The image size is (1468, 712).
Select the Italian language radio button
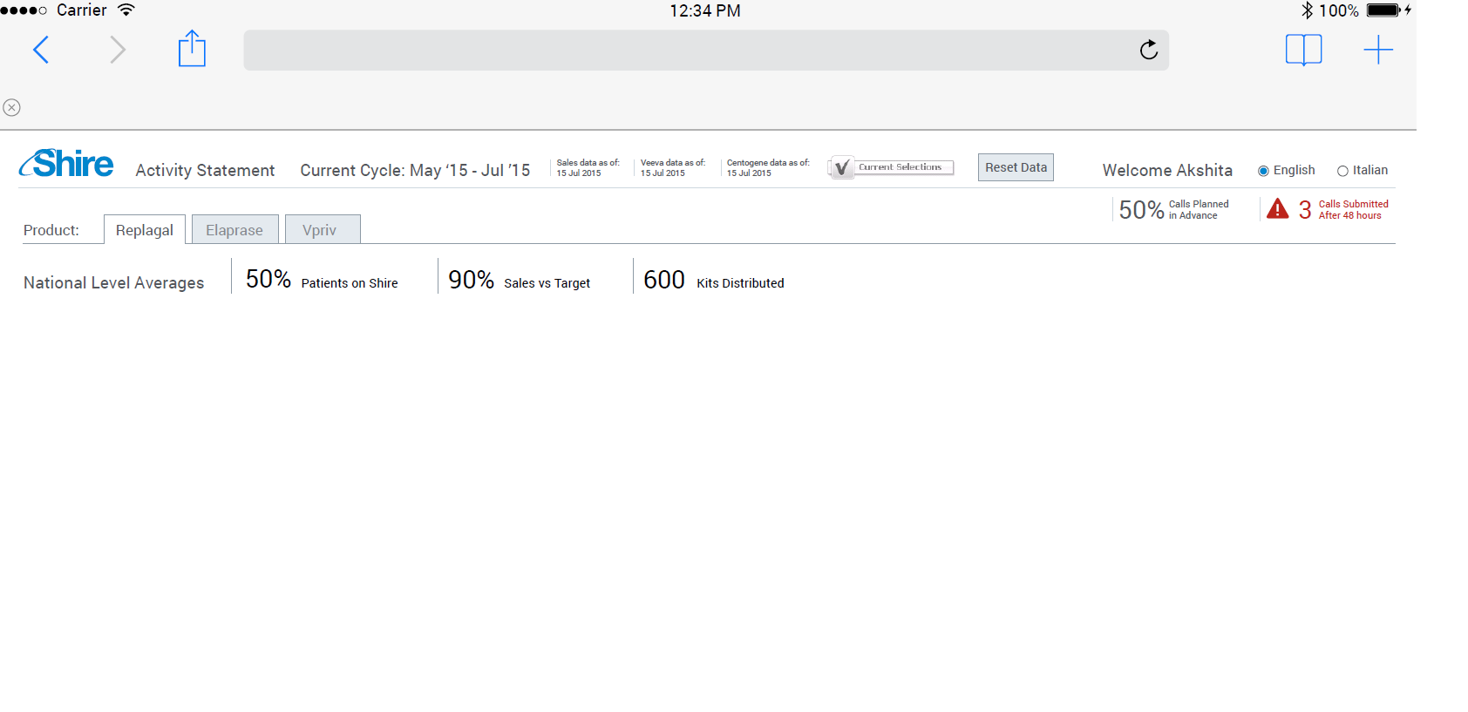tap(1342, 171)
